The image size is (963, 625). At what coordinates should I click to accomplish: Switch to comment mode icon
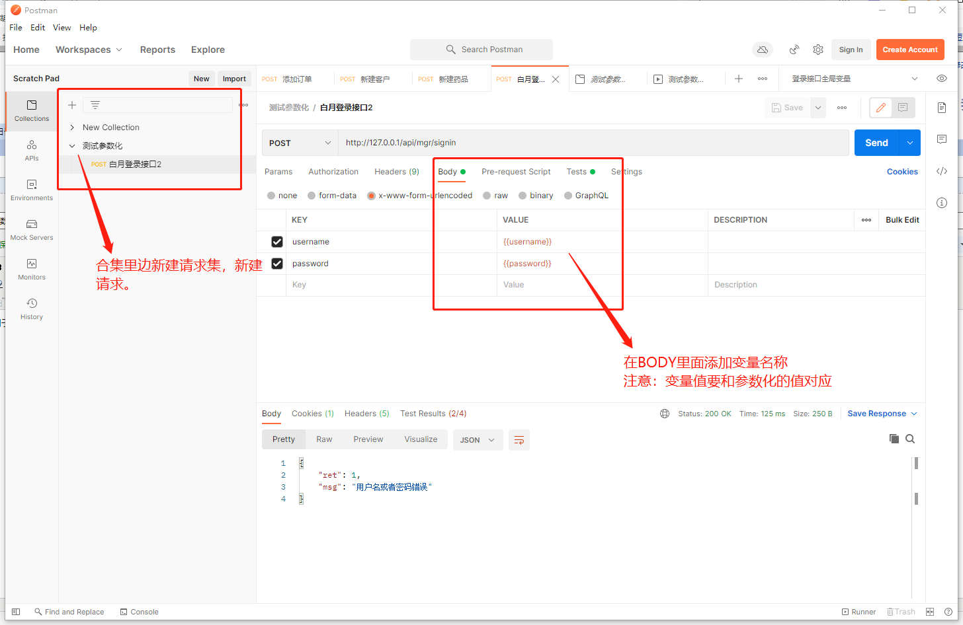(903, 108)
